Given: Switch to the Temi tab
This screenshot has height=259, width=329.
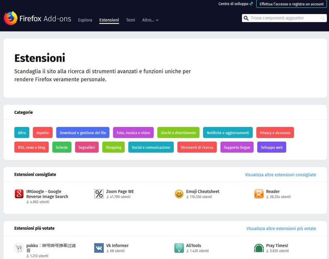Looking at the screenshot, I should [131, 20].
